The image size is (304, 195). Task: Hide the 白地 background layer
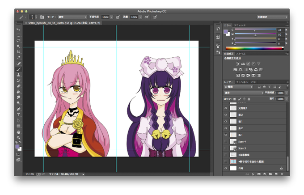click(226, 168)
